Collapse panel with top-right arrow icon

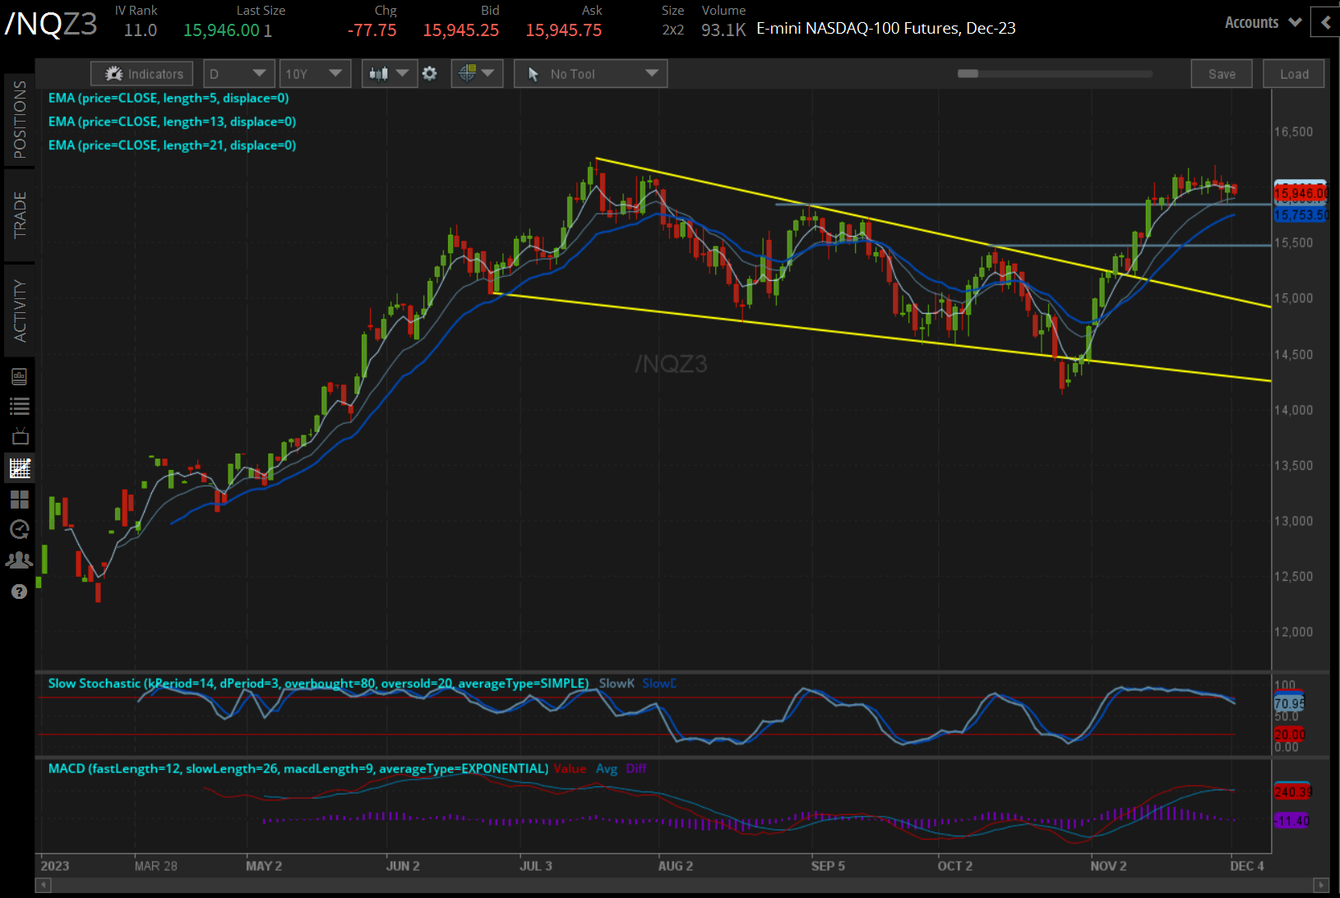1325,23
